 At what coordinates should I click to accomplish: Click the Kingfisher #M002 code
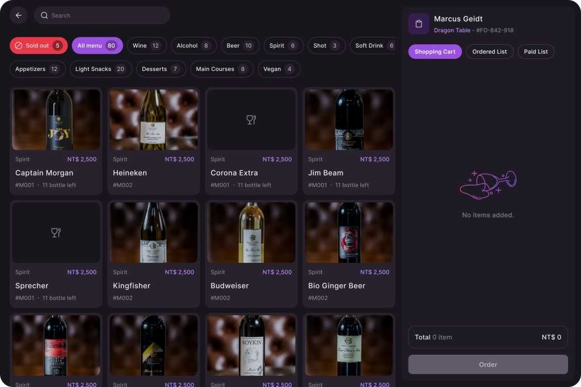tap(123, 298)
